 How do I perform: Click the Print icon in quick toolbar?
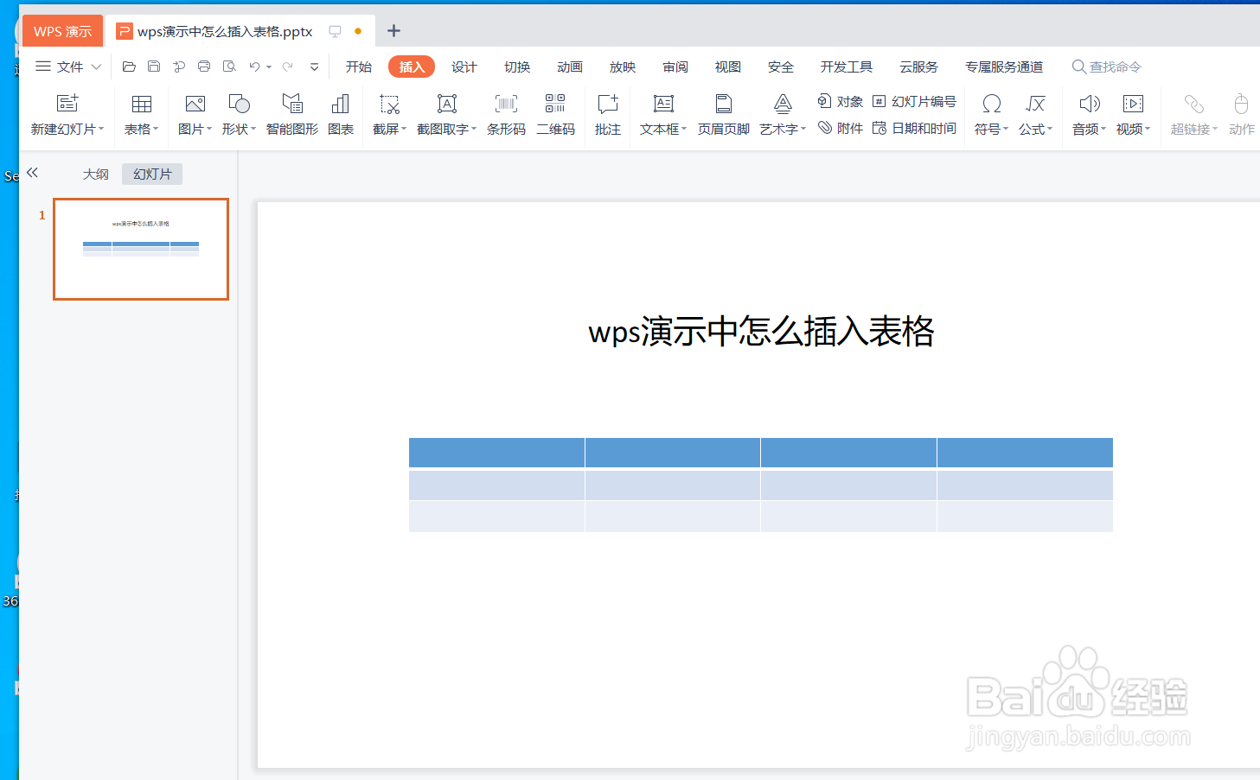tap(204, 67)
